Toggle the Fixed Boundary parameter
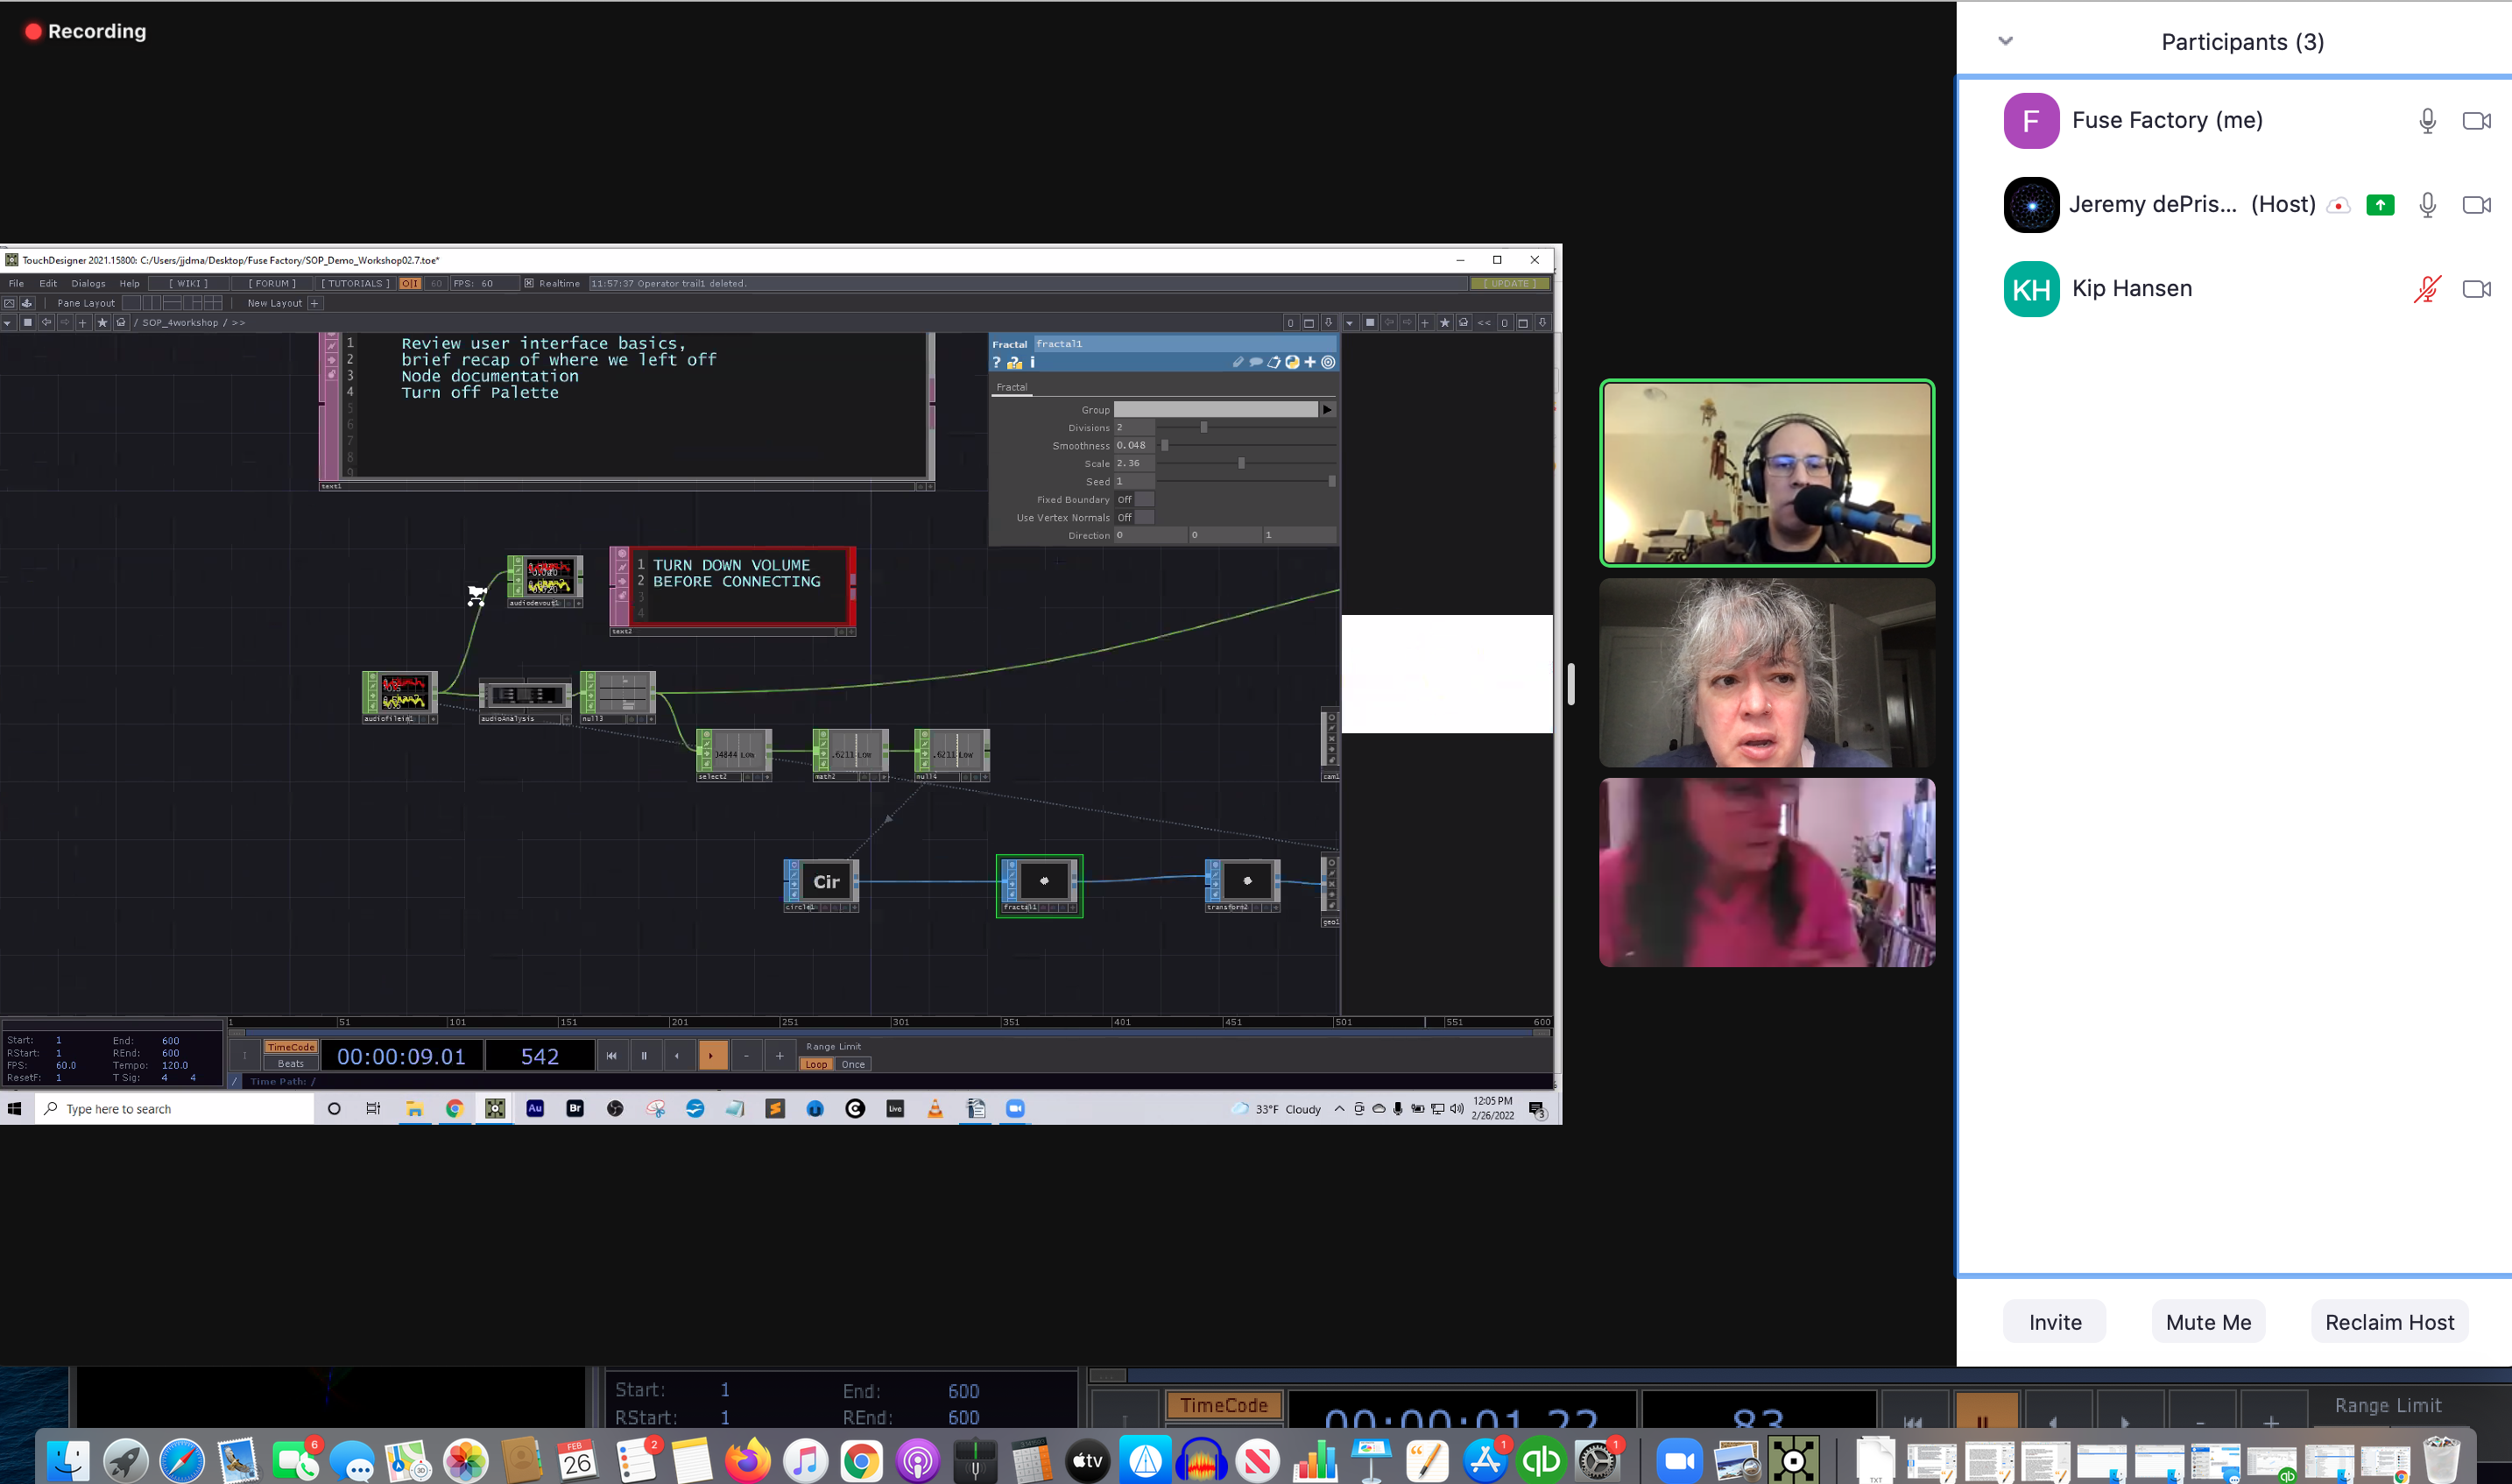 click(x=1134, y=500)
